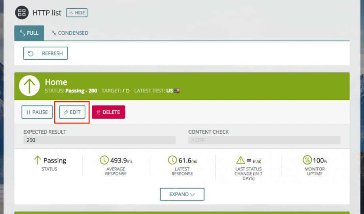The image size is (364, 214).
Task: Pause the Home monitor
Action: pos(37,112)
